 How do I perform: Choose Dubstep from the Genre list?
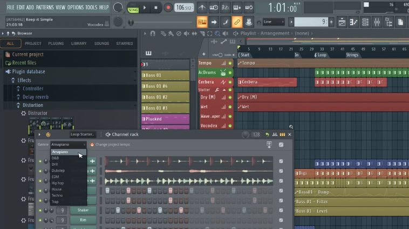pyautogui.click(x=58, y=170)
